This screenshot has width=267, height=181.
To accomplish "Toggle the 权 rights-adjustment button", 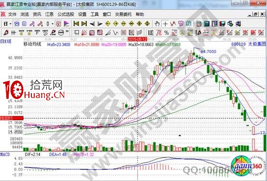I will pos(59,24).
